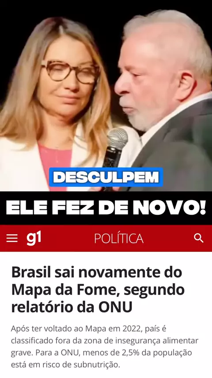Viewport: 212px width, 378px height.
Task: Open headline starting 'Brasil sai novamente'
Action: (98, 290)
